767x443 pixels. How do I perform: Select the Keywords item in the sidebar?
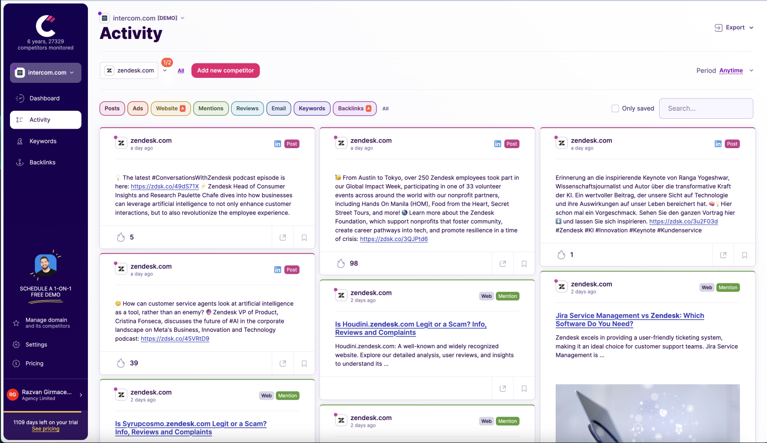point(43,141)
